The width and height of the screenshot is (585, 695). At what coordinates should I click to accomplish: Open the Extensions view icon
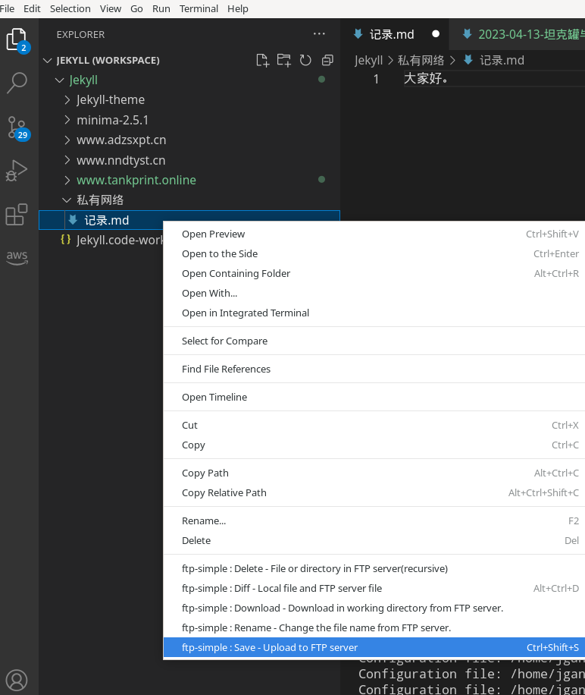(17, 215)
